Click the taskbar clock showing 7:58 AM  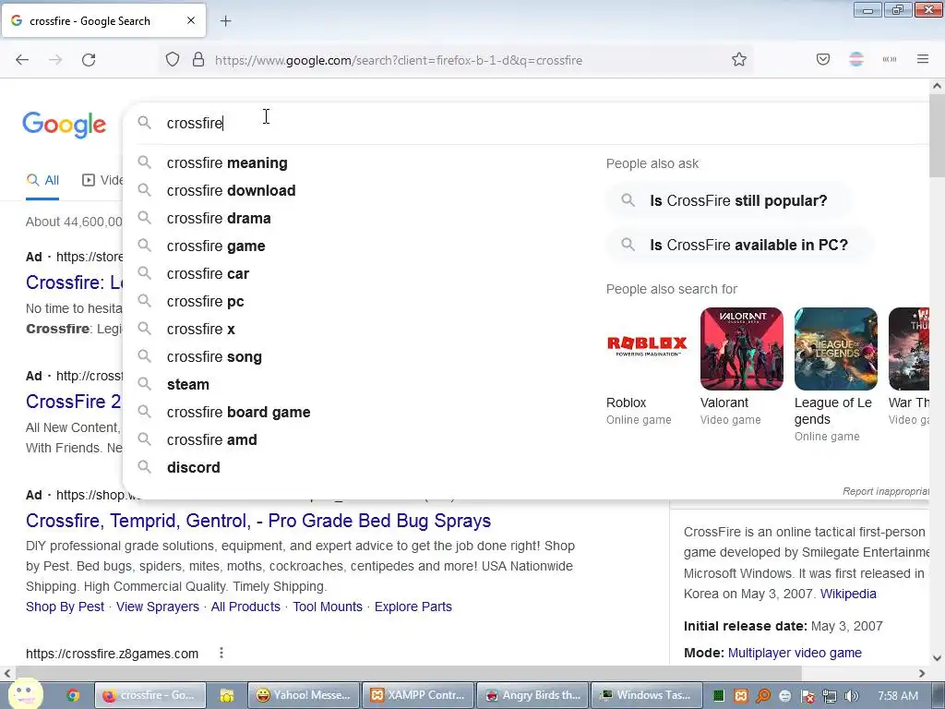point(897,696)
